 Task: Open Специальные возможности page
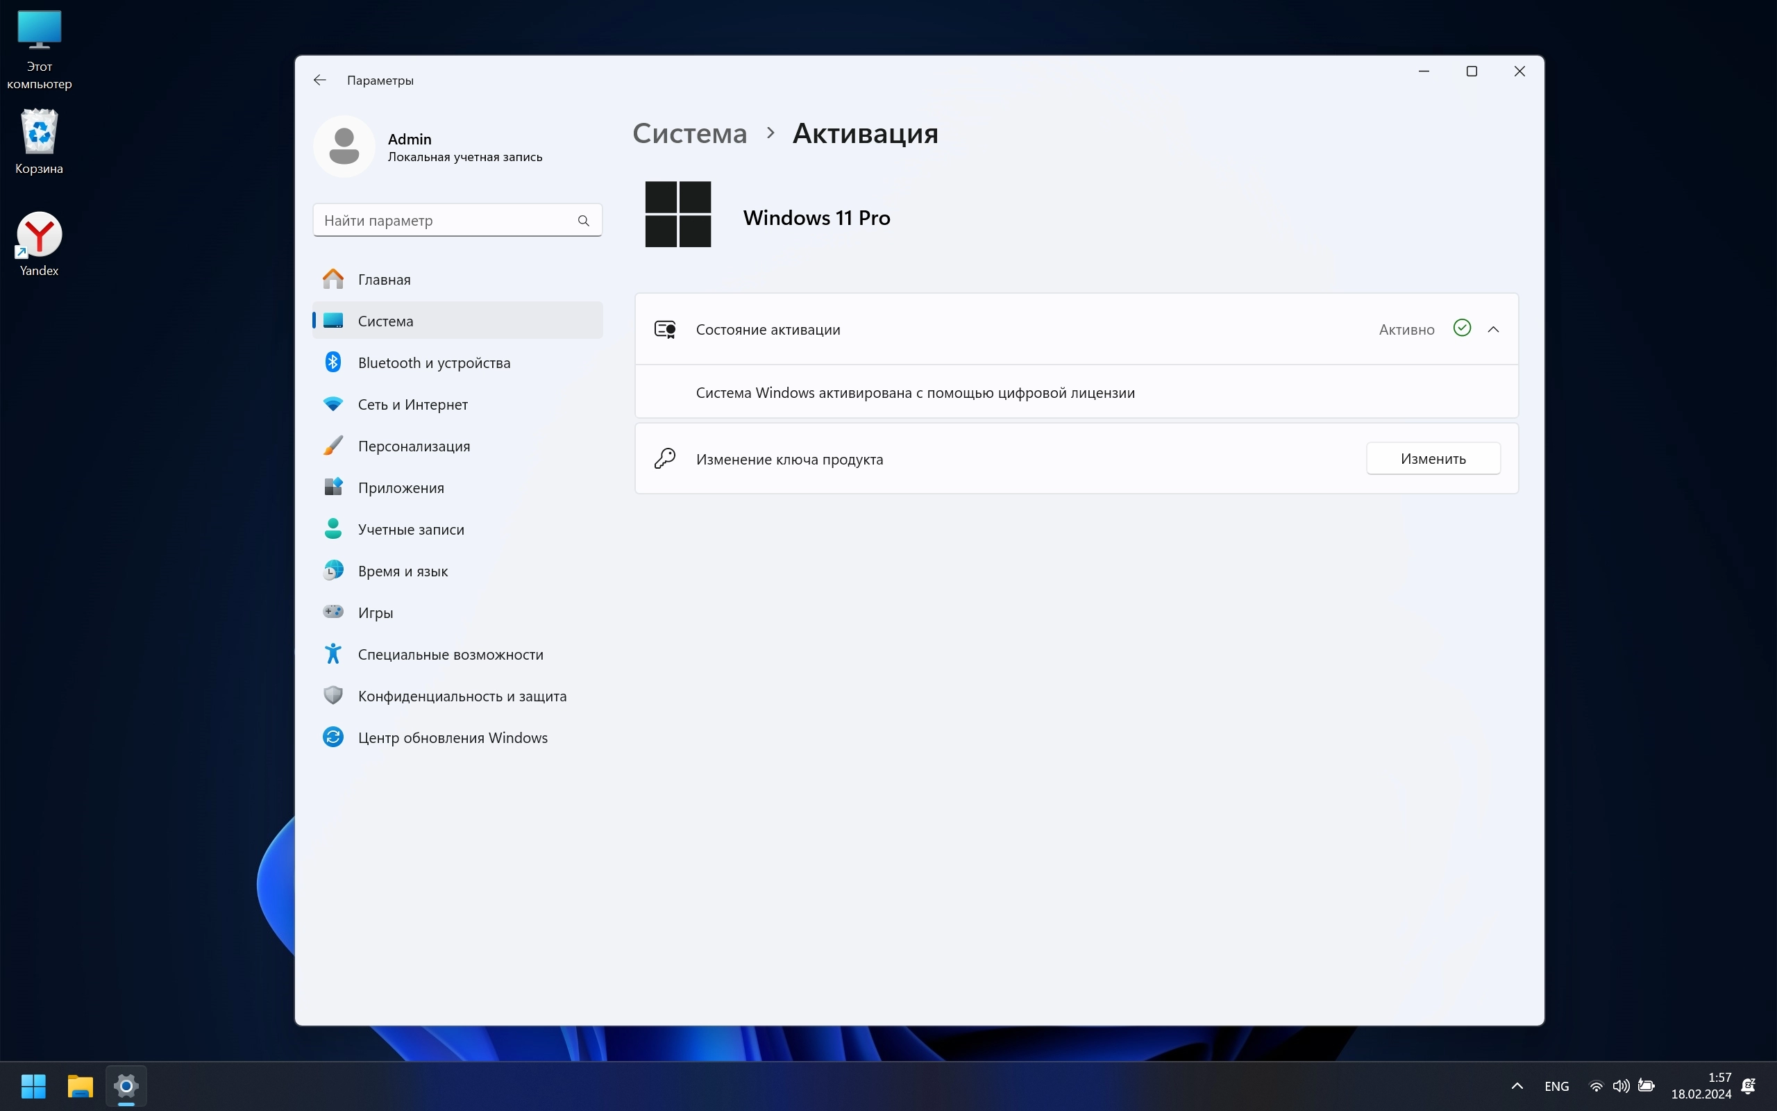pos(450,654)
